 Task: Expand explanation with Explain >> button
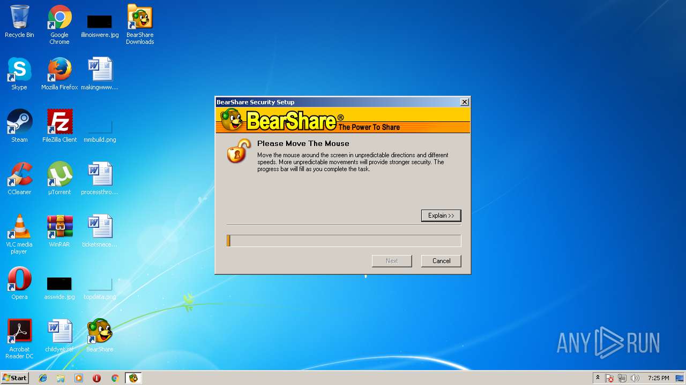pyautogui.click(x=441, y=215)
